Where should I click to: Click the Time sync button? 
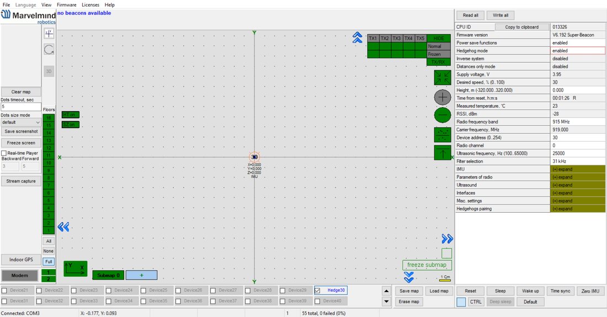click(x=560, y=291)
